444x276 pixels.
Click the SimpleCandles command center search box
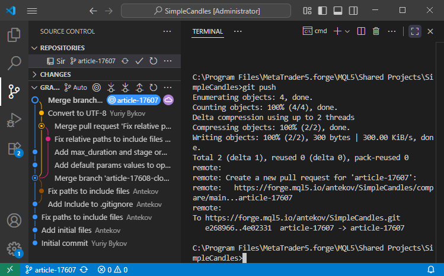(x=206, y=11)
